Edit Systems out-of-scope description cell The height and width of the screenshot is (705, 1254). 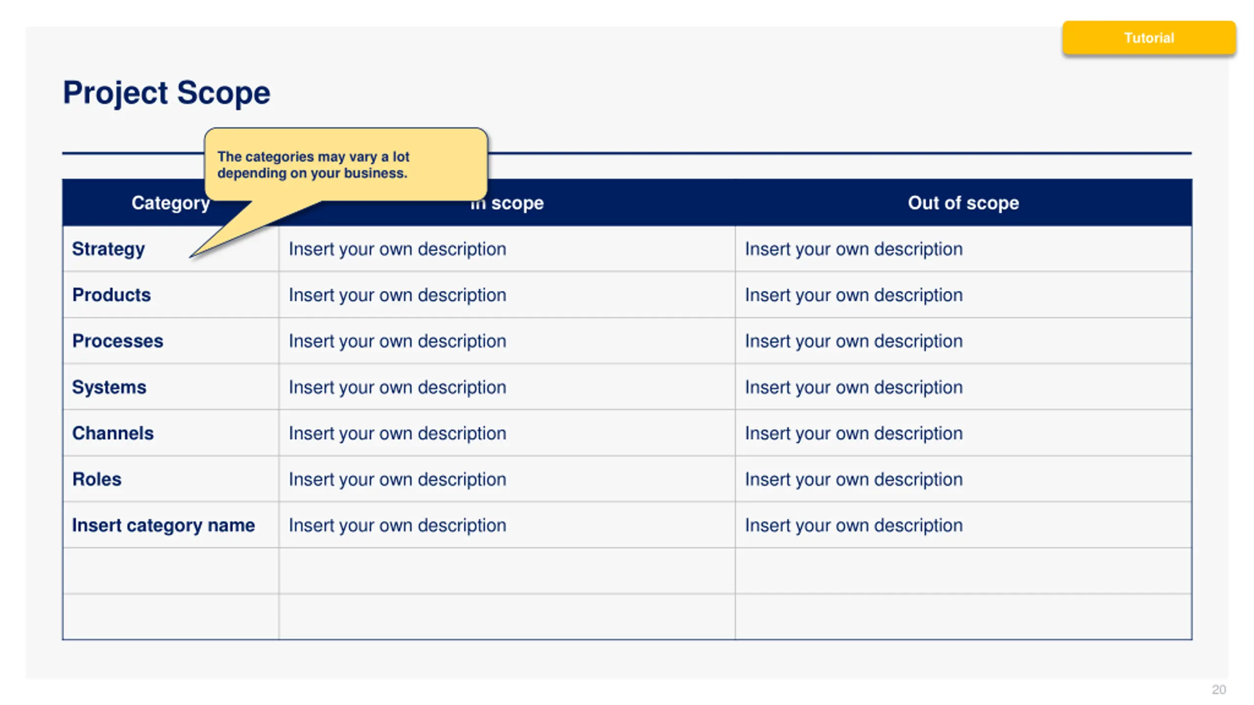click(x=964, y=387)
